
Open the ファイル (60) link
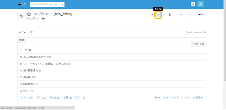(26, 98)
